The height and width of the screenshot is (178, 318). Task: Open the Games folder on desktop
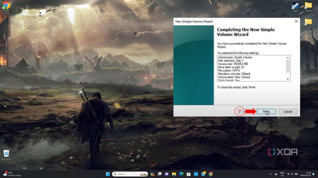[308, 7]
